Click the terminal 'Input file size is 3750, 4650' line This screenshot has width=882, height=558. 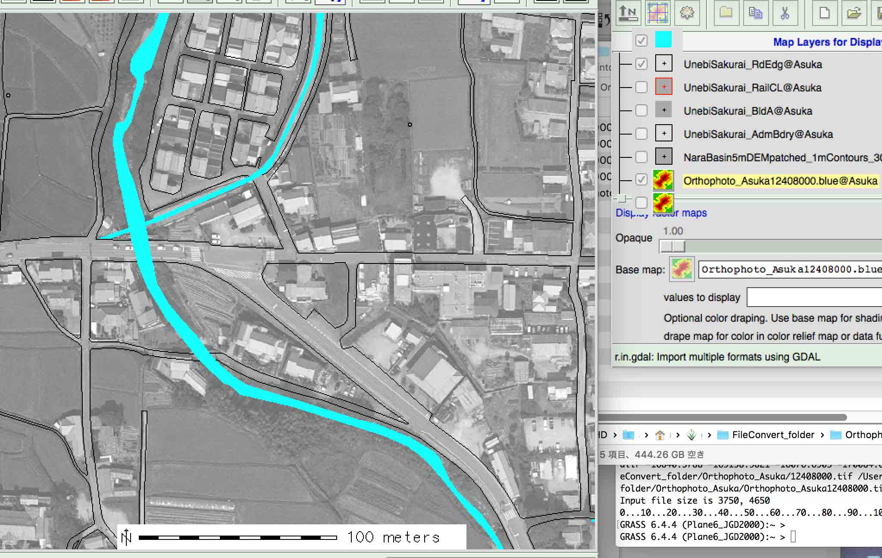695,501
